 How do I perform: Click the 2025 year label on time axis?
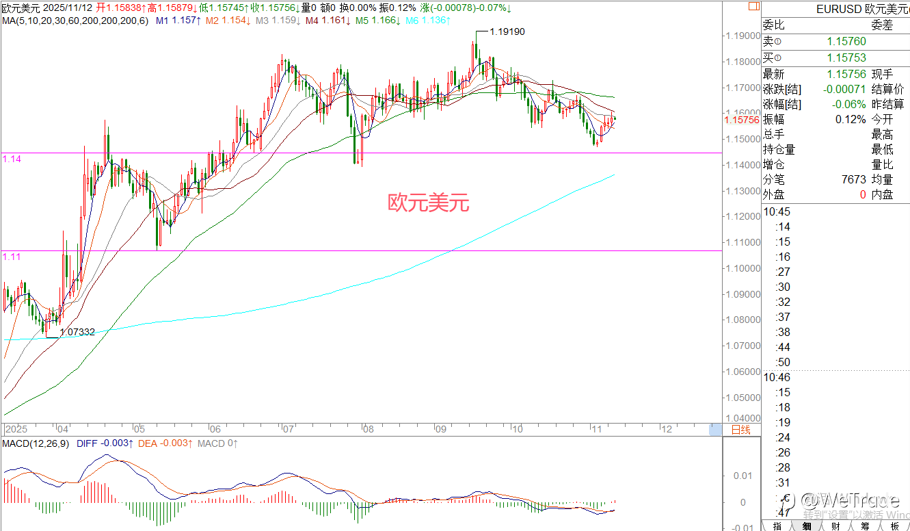point(15,430)
